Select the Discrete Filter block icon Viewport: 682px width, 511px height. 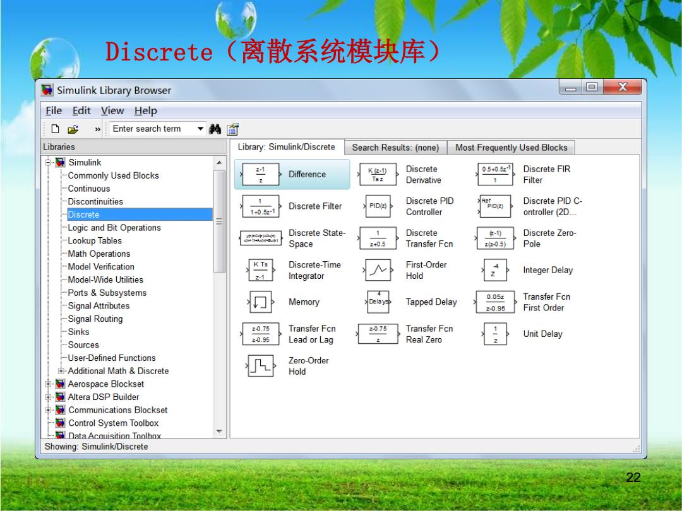point(261,206)
